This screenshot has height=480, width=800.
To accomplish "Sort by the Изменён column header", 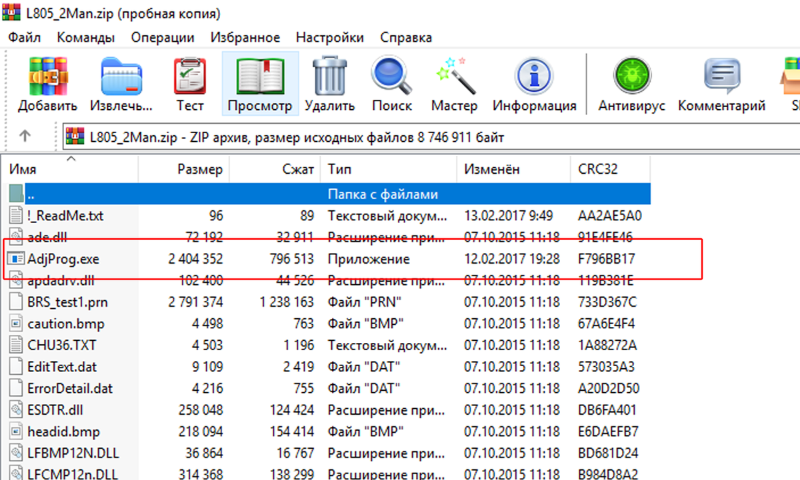I will tap(514, 170).
